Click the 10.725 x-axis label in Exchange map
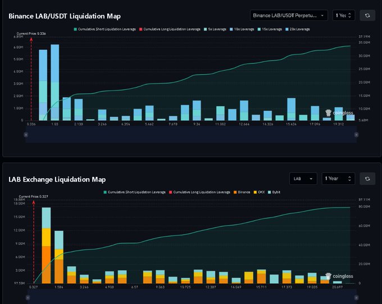Screen dimensions: 382x304 pyautogui.click(x=185, y=287)
